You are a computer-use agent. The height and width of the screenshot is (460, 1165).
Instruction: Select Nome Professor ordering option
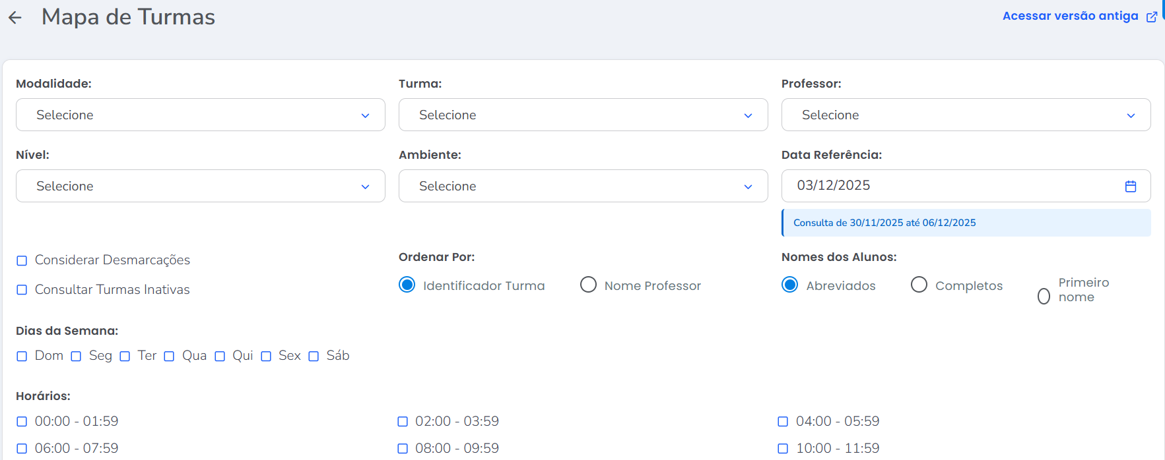(x=588, y=285)
